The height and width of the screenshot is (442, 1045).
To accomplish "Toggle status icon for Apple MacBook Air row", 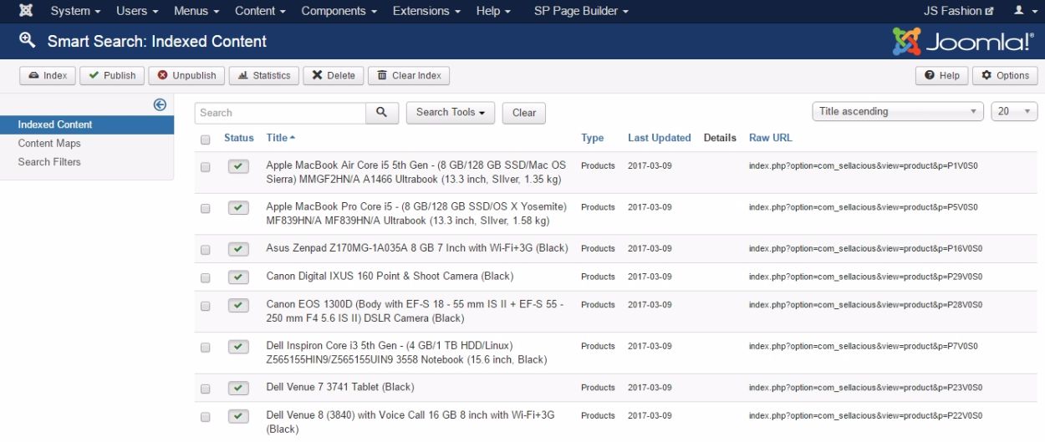I will 238,167.
